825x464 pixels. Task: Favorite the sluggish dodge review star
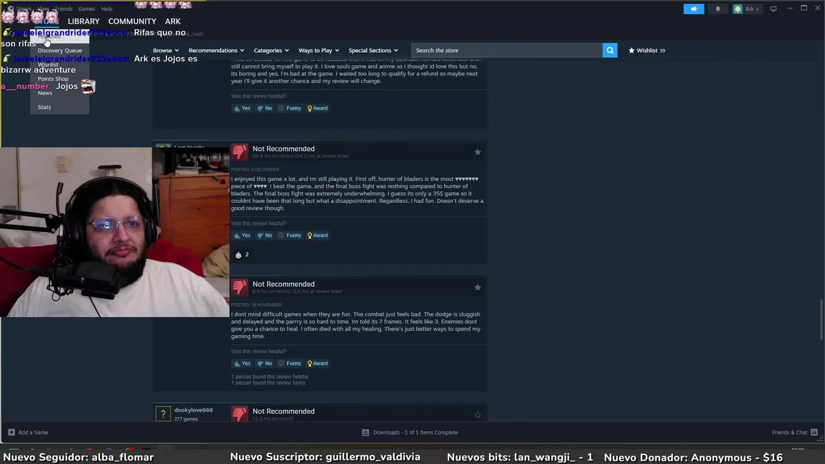(x=478, y=287)
